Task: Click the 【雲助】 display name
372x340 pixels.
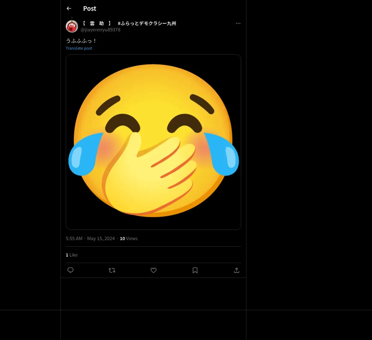Action: pos(97,24)
